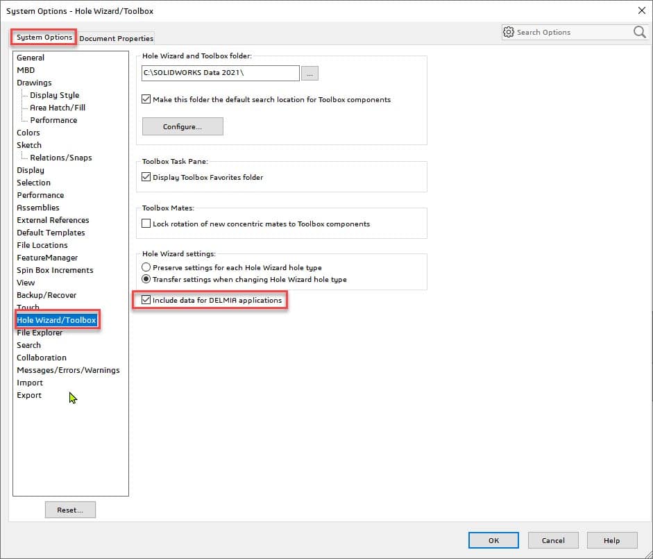653x559 pixels.
Task: Click the Toolbox folder path field
Action: point(220,73)
